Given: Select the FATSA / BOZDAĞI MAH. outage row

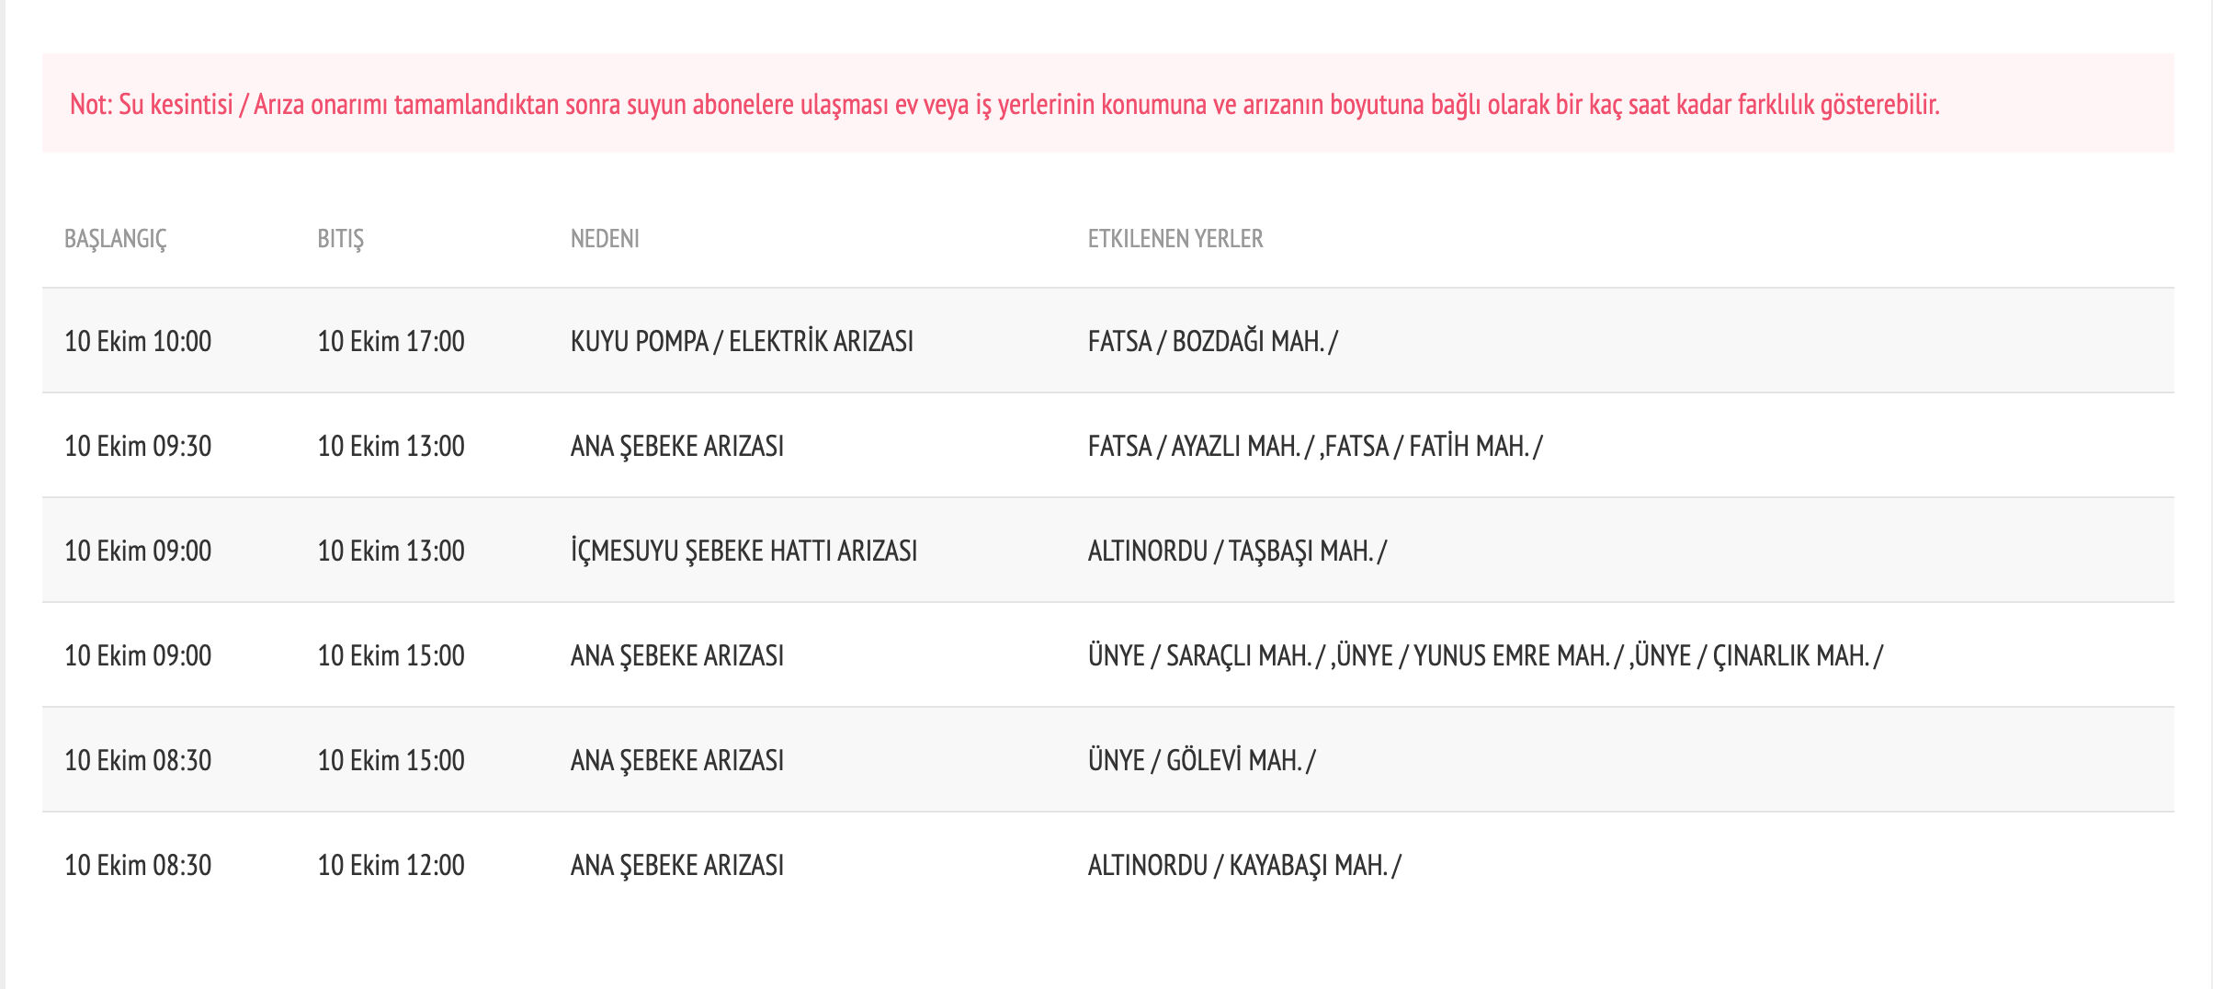Looking at the screenshot, I should click(x=1211, y=341).
